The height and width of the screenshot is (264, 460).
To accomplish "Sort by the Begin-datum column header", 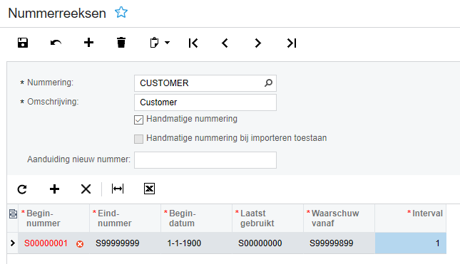I will [197, 218].
